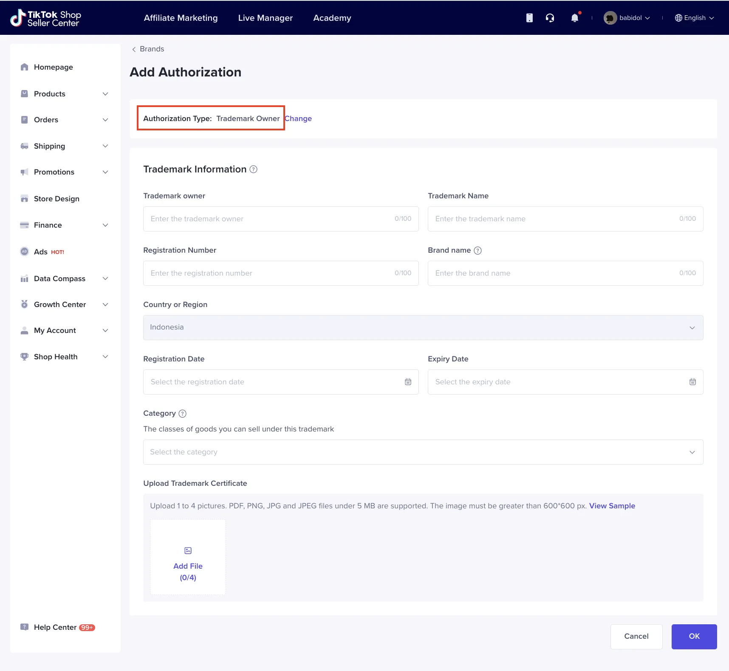Open the Country or Region dropdown
729x671 pixels.
423,327
